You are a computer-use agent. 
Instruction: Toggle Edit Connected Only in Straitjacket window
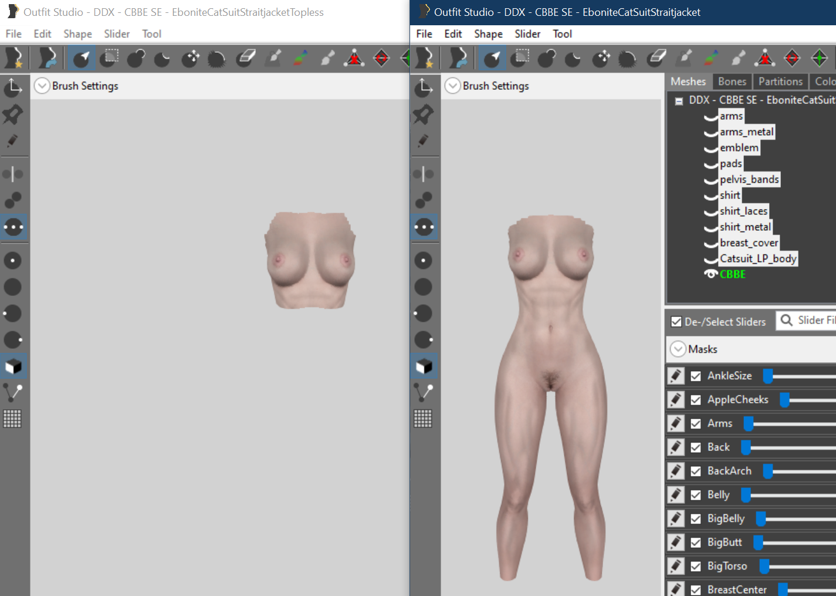click(x=423, y=200)
